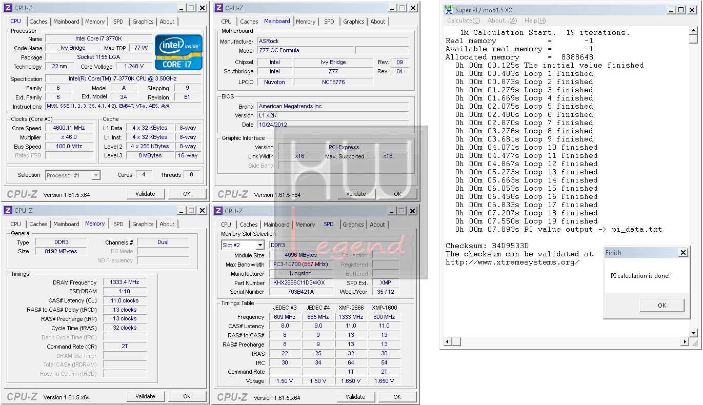Screen dimensions: 703x405
Task: Click the Z77 OC Formula model field
Action: [x=305, y=51]
